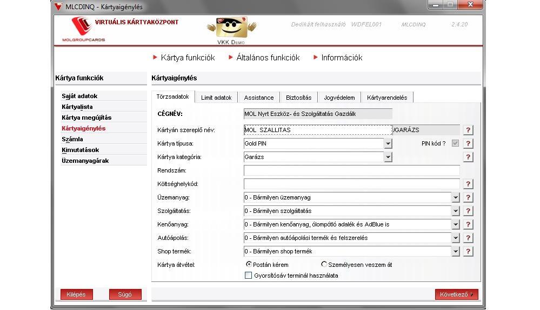Click the Kilépés button

pos(76,294)
